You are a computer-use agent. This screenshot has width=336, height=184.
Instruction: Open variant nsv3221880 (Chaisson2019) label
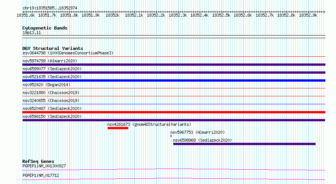click(51, 93)
